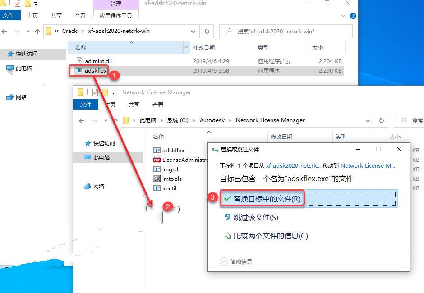Go forward in the Network License Manager window
The image size is (424, 293).
click(95, 121)
